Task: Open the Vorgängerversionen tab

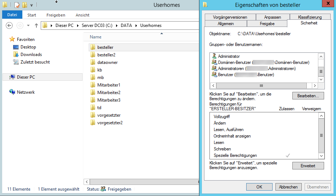Action: tap(230, 17)
